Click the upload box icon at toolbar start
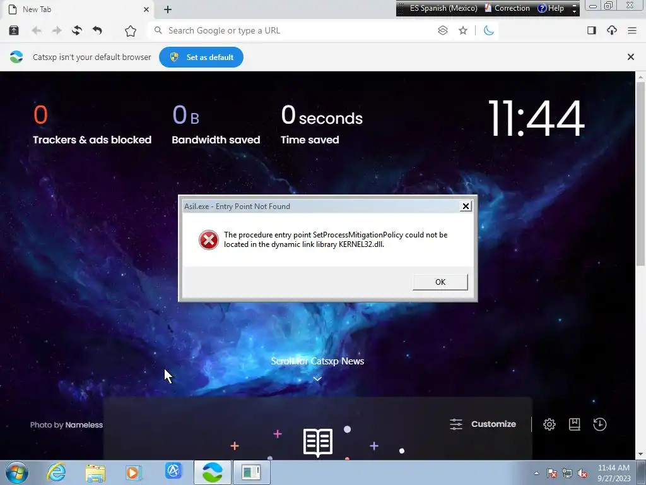The image size is (646, 485). coord(14,30)
